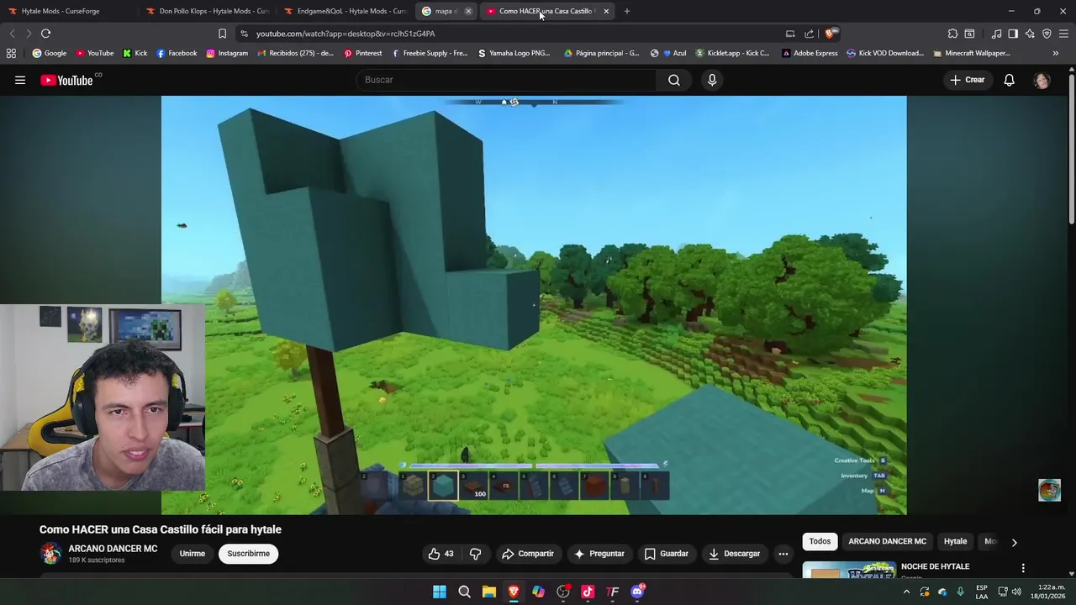Screen dimensions: 1076x605
Task: Click the YouTube Buscar search field
Action: click(506, 80)
